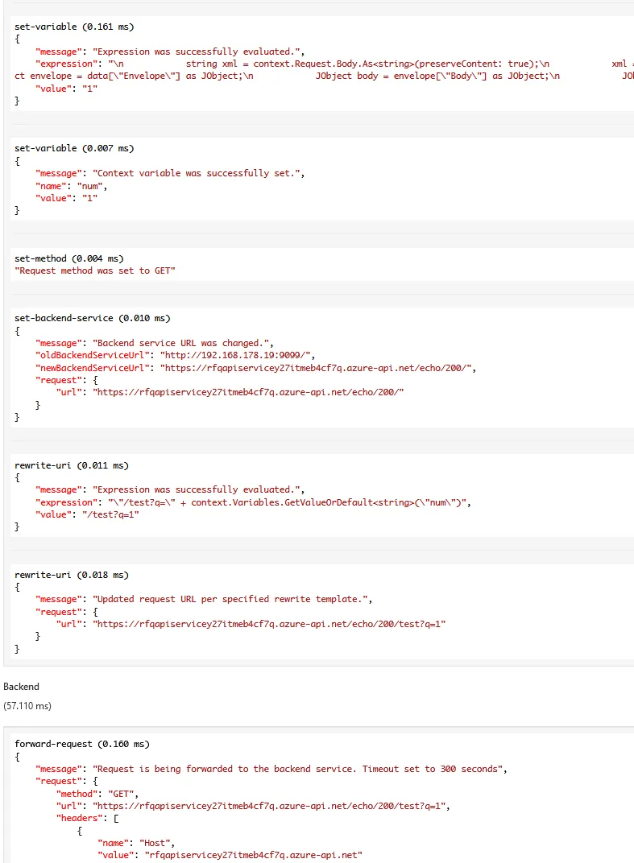
Task: Click the (57.110 ms) backend duration
Action: tap(27, 705)
